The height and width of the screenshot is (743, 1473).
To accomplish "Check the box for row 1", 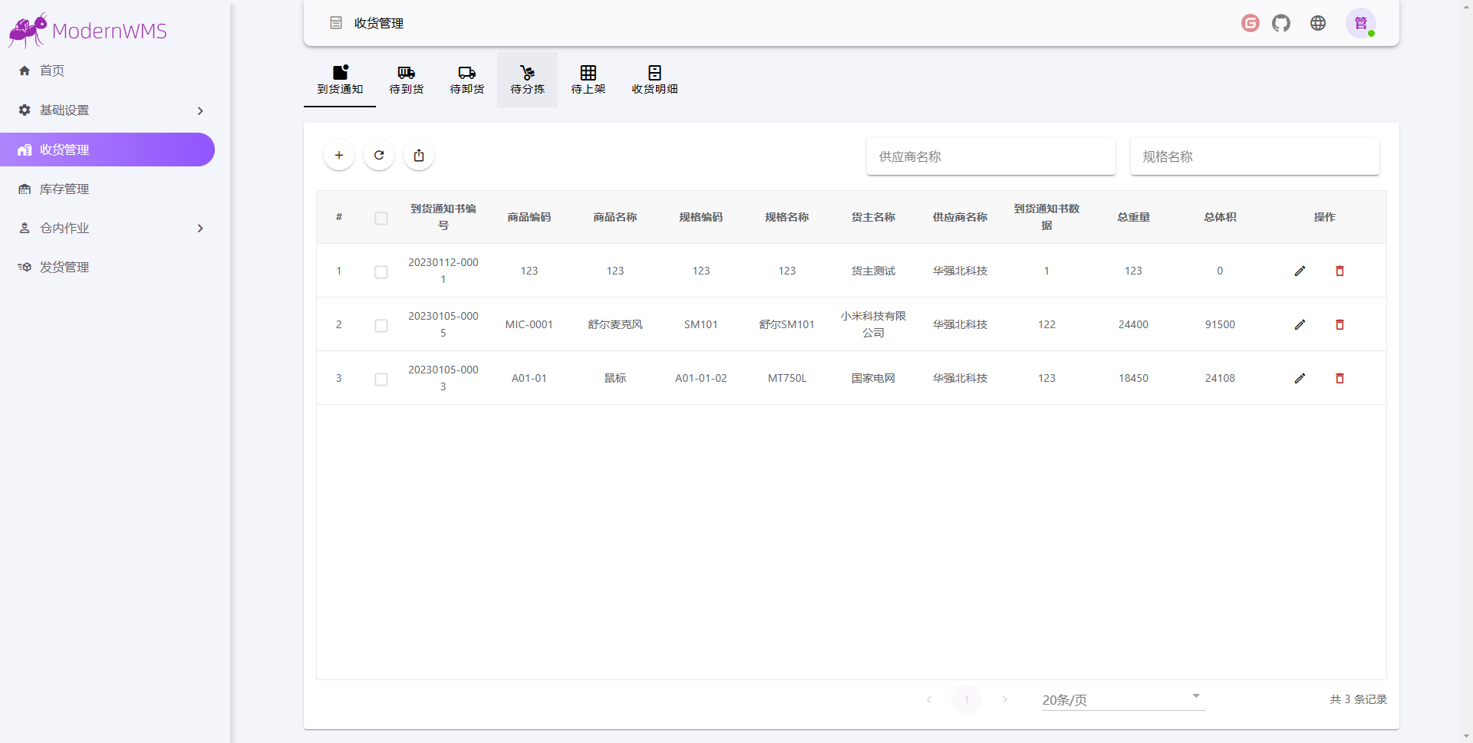I will (381, 272).
